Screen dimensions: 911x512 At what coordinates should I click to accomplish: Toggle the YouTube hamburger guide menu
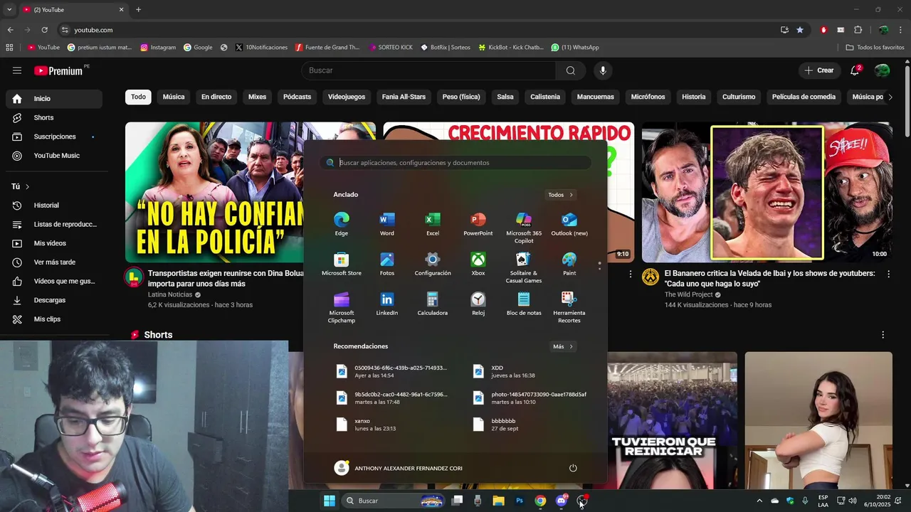point(17,70)
